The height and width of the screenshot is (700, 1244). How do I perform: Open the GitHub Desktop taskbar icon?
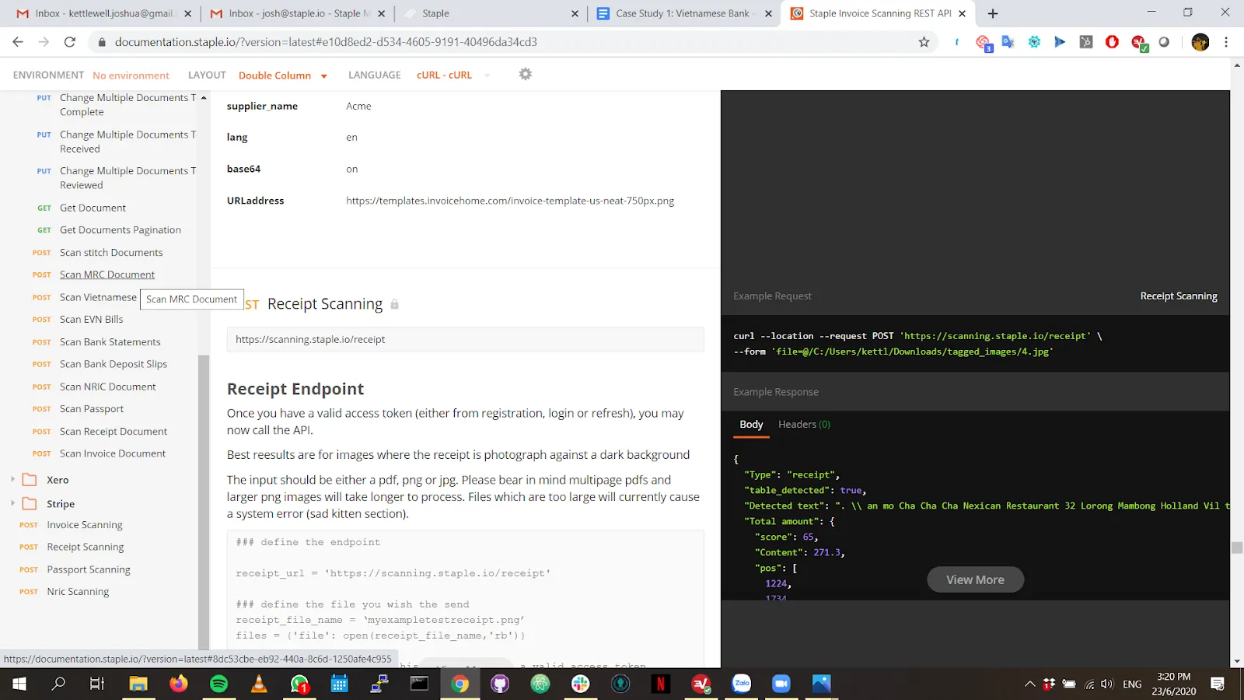[500, 684]
